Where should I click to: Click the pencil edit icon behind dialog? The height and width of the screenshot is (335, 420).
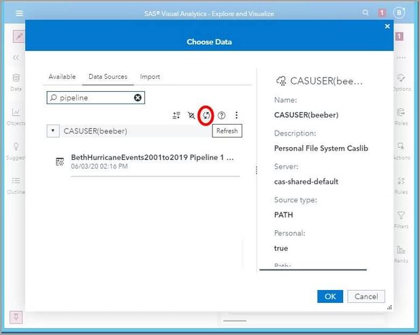click(19, 37)
